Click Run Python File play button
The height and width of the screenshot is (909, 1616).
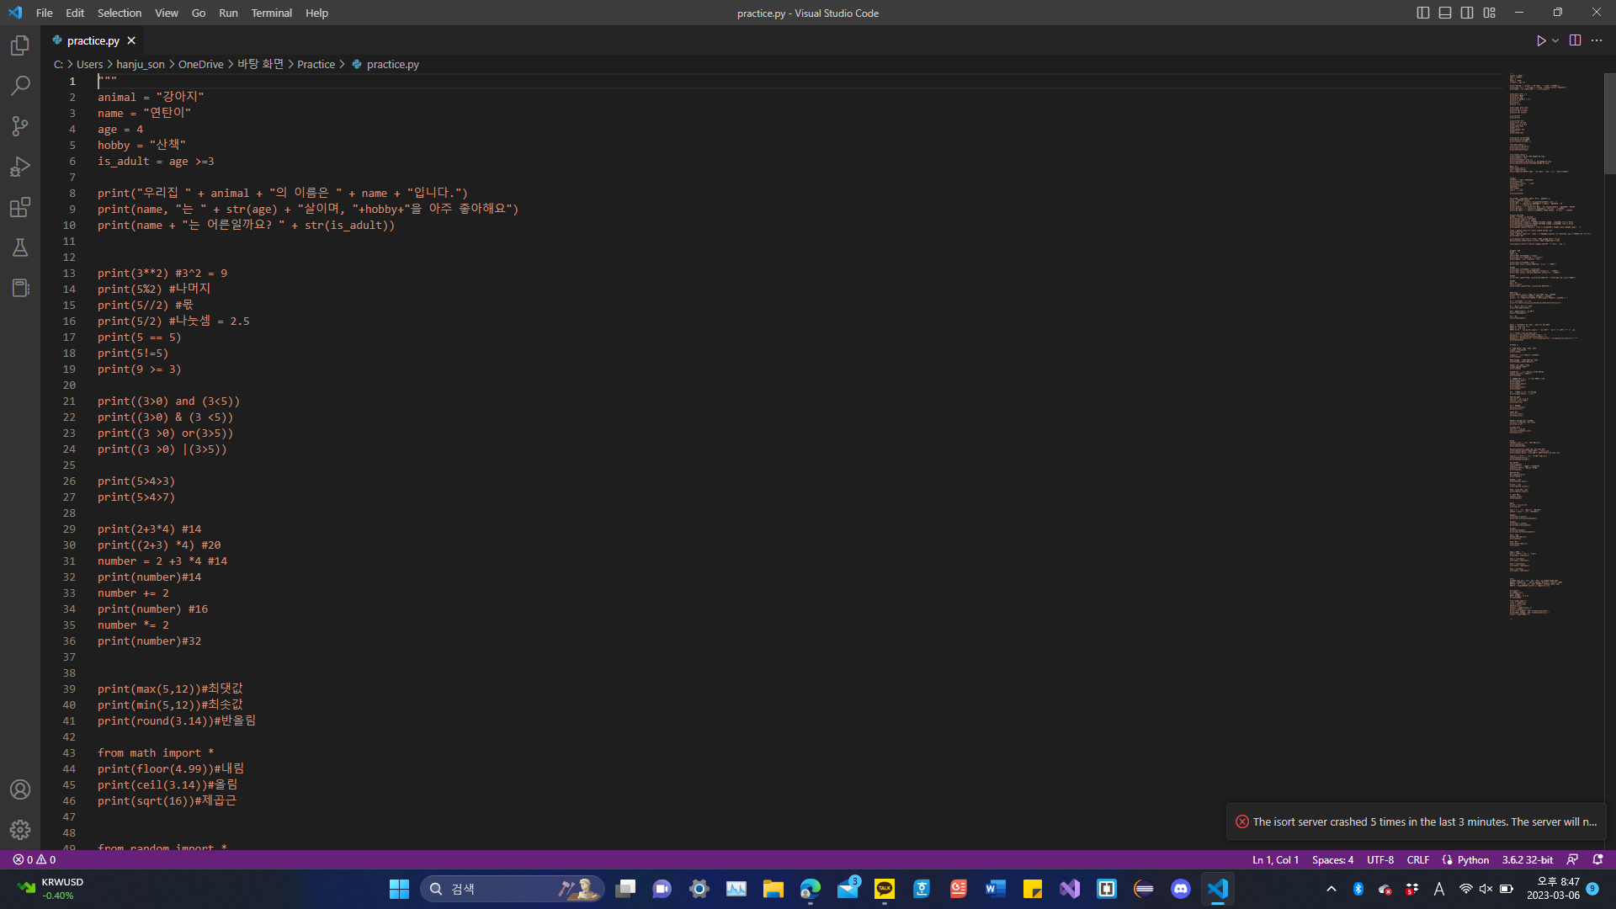[x=1540, y=40]
